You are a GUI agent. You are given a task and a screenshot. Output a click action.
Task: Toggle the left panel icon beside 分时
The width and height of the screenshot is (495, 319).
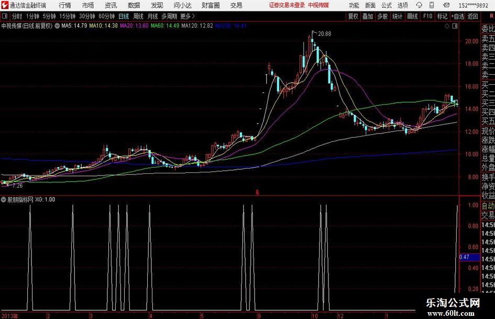(x=5, y=16)
